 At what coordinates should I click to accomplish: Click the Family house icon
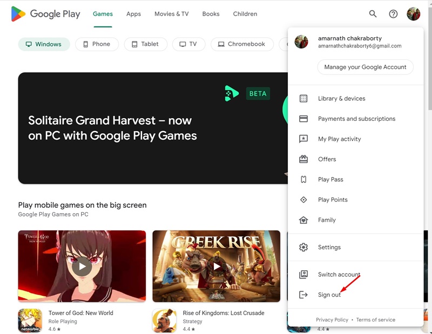point(303,220)
